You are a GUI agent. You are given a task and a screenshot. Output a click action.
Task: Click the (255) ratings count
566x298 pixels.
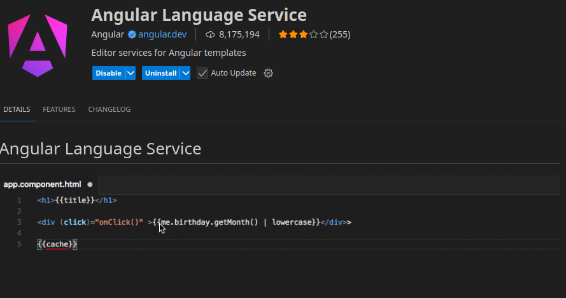(x=340, y=34)
